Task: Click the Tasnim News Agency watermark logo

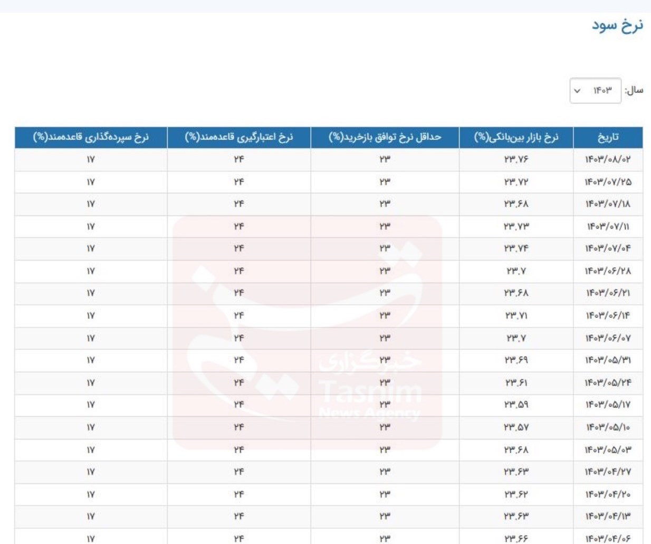Action: coord(307,333)
